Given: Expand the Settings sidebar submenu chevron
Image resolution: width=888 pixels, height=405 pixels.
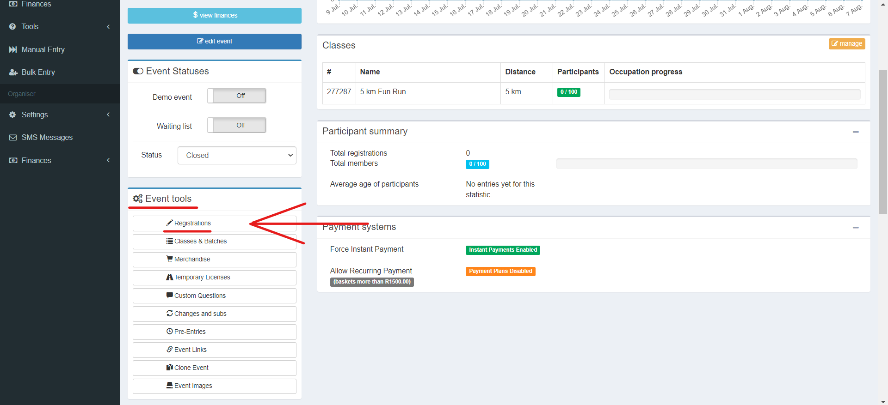Looking at the screenshot, I should click(108, 115).
